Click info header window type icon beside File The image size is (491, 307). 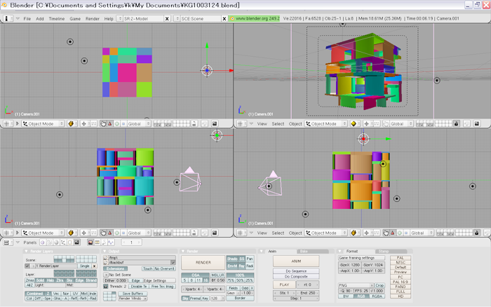coord(6,18)
